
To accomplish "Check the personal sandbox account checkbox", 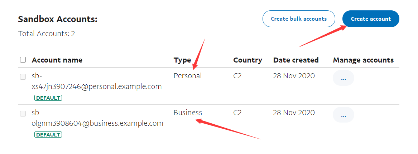I will coord(23,76).
